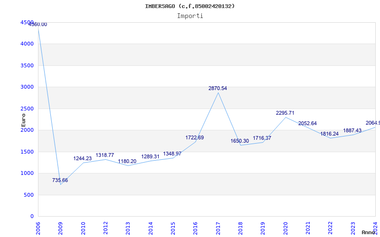The width and height of the screenshot is (380, 237).
Task: Click the y-axis tick 3500
Action: point(27,65)
